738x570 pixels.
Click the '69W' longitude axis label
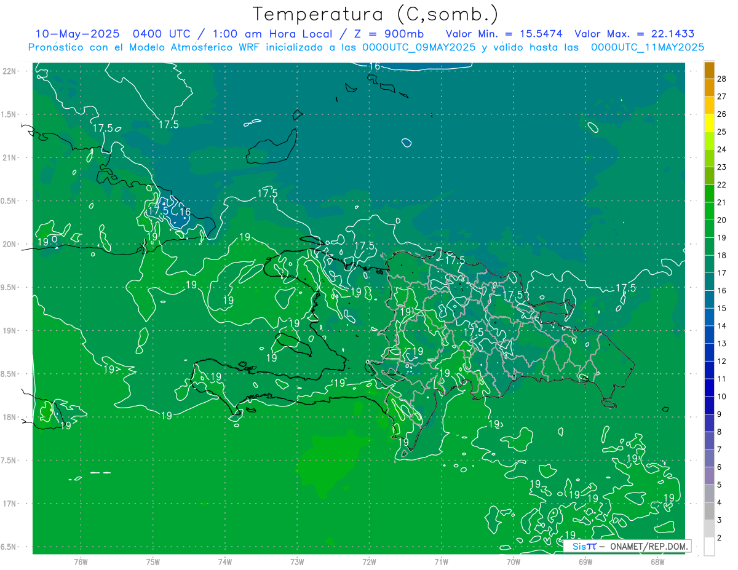pyautogui.click(x=585, y=562)
